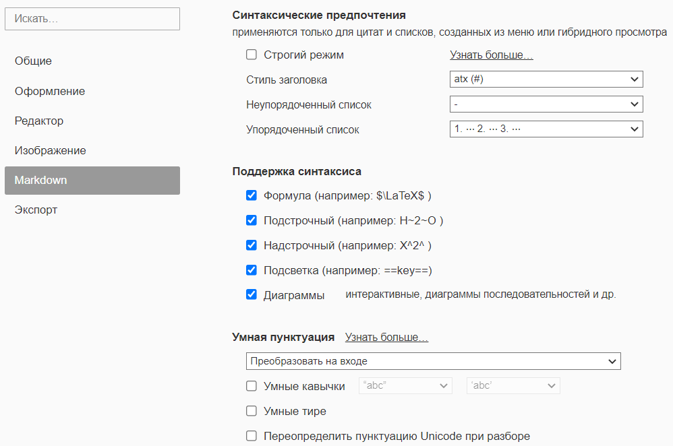Image resolution: width=673 pixels, height=446 pixels.
Task: Switch to the «Редактор» settings section
Action: pyautogui.click(x=39, y=121)
